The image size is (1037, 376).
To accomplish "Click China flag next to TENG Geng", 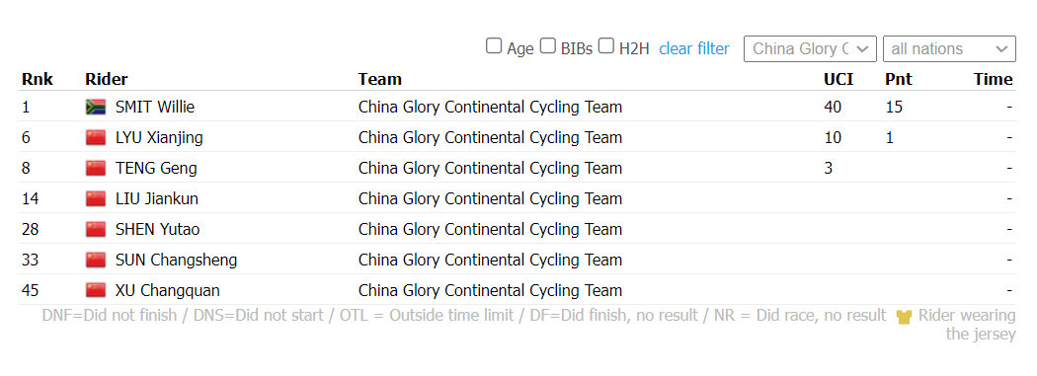I will pyautogui.click(x=96, y=168).
